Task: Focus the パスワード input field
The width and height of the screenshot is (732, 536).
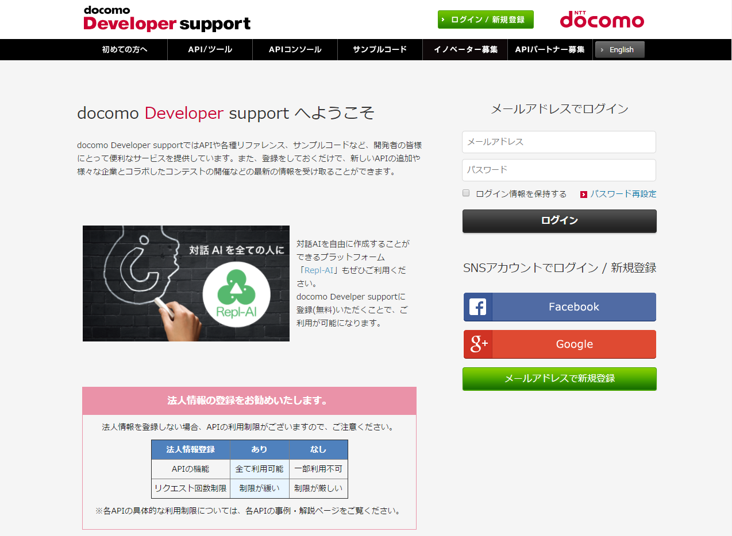Action: tap(559, 170)
